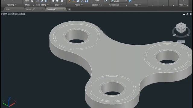Click the blue slanted Solid Editing icon
The width and height of the screenshot is (193, 108).
pyautogui.click(x=42, y=1)
